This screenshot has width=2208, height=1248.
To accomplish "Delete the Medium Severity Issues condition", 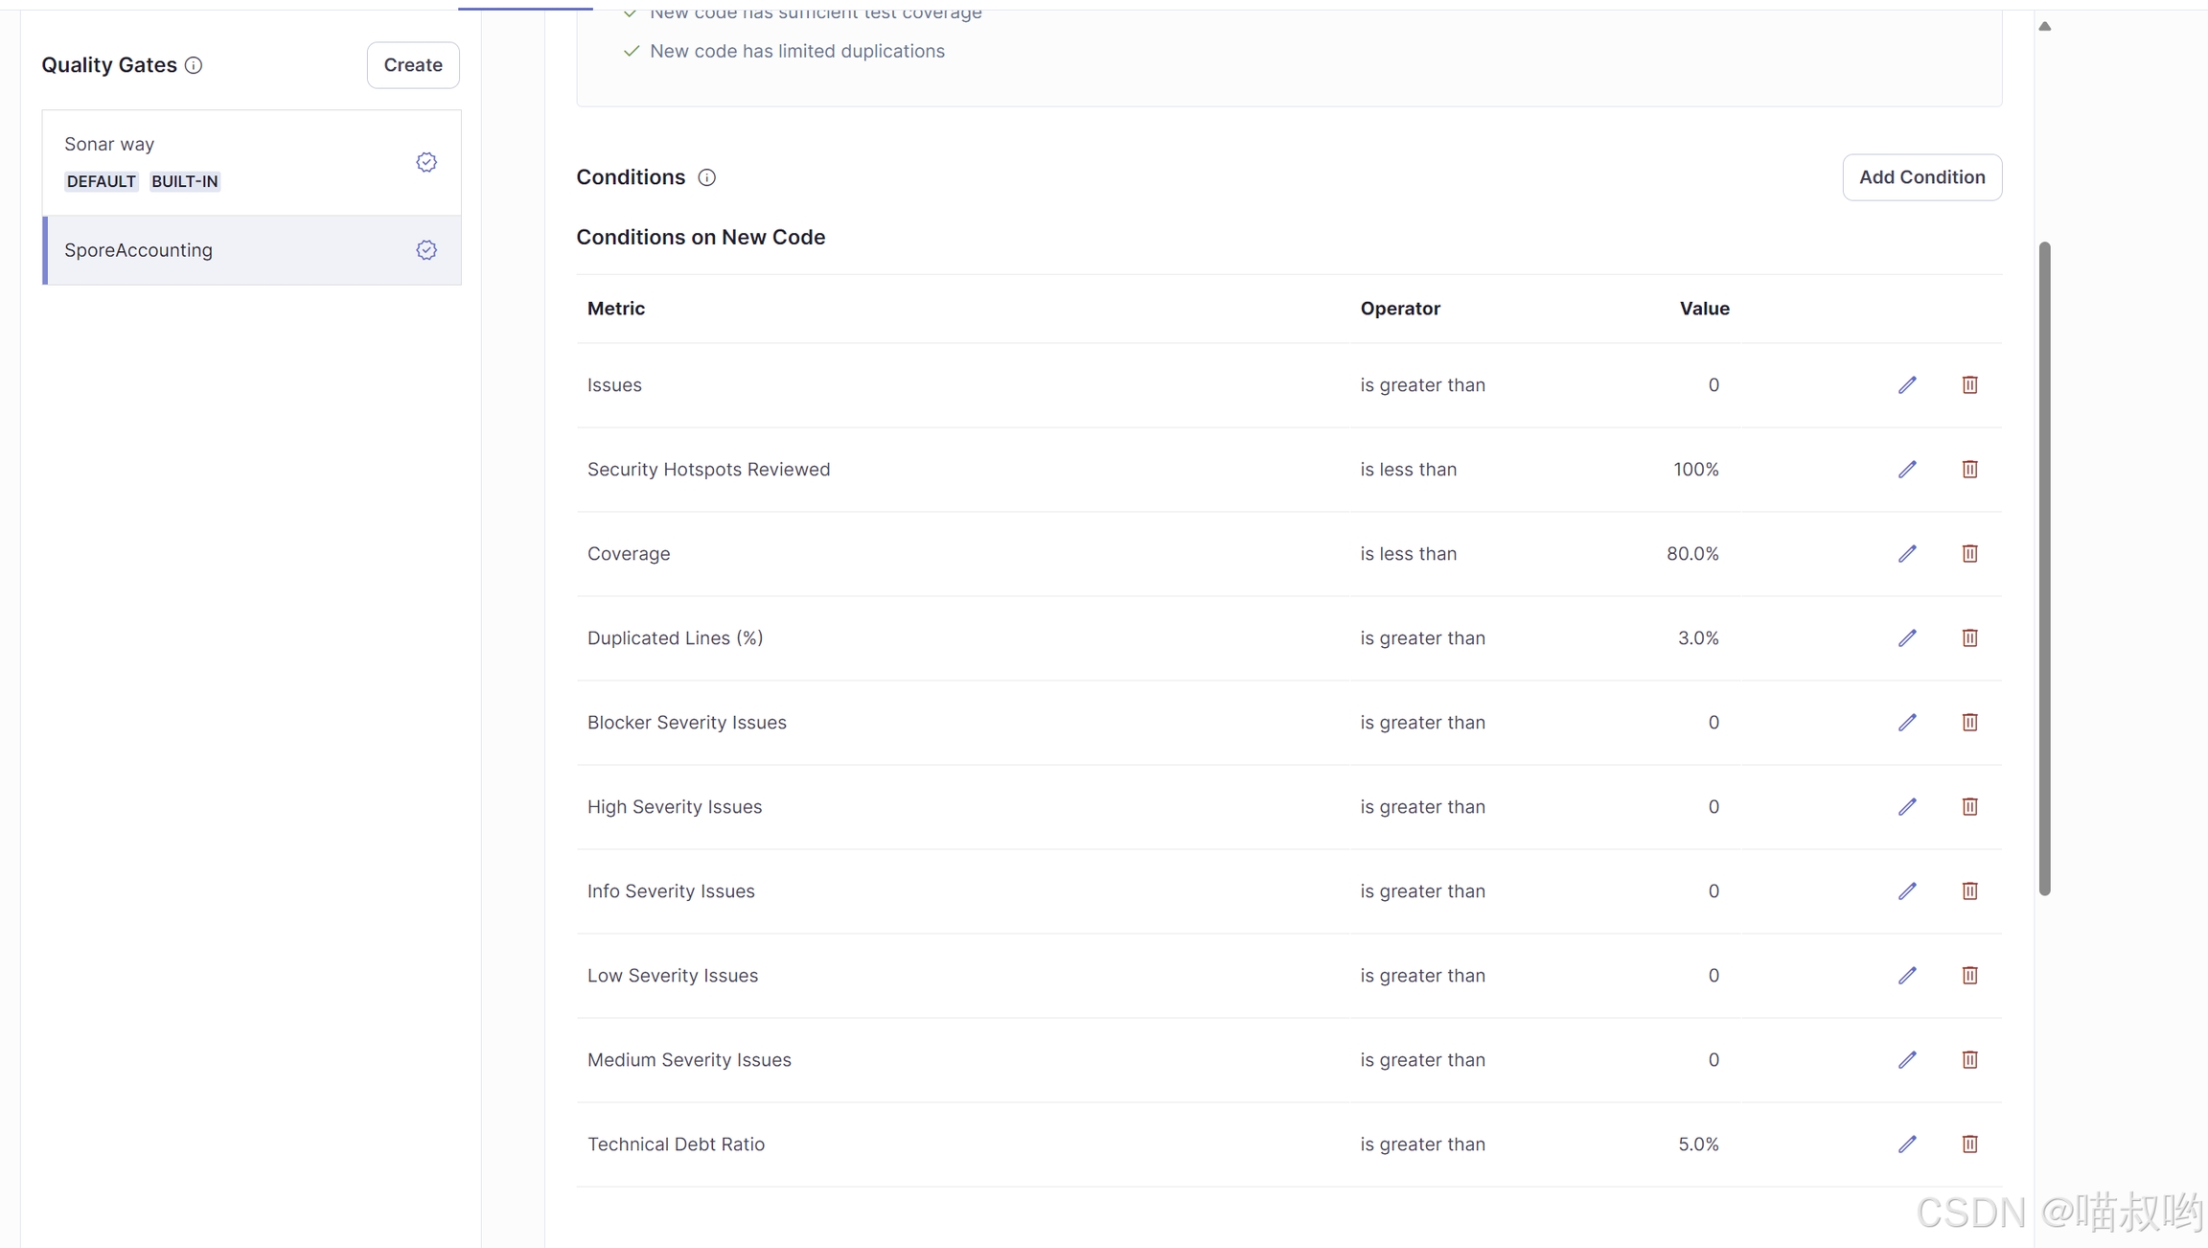I will 1969,1059.
